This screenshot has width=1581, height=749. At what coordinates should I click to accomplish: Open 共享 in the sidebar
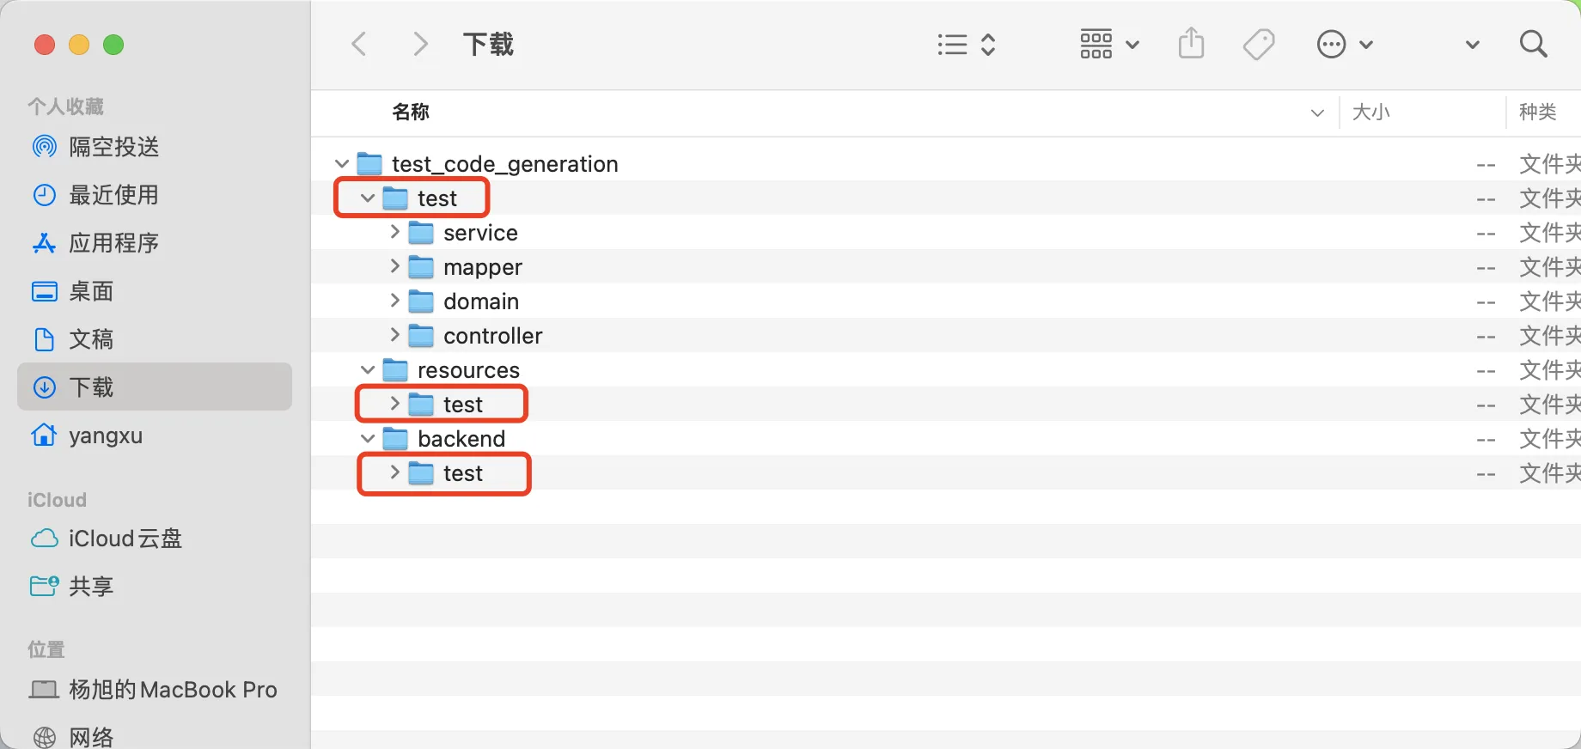(155, 587)
